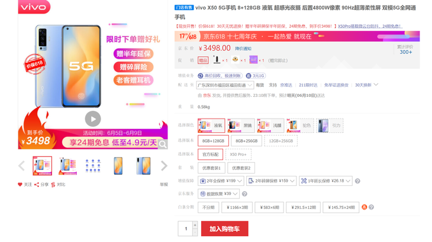This screenshot has width=432, height=242.
Task: Choose the 8GB+256GB version
Action: tap(246, 141)
